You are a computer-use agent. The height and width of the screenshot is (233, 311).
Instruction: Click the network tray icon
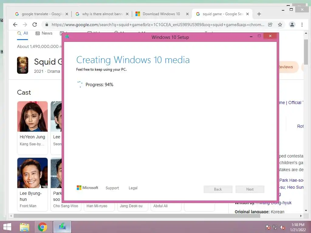point(275,227)
